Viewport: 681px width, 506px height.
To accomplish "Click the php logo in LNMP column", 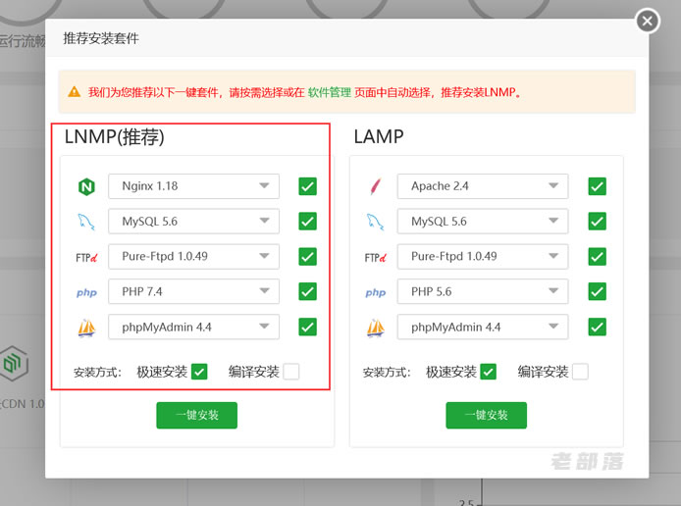I will pyautogui.click(x=86, y=293).
